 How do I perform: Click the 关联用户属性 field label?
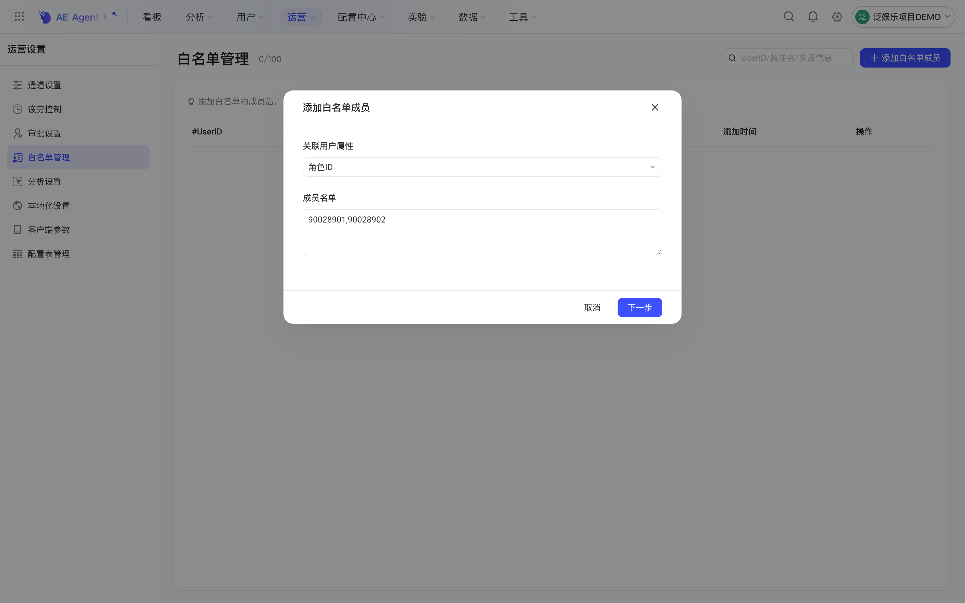(328, 146)
